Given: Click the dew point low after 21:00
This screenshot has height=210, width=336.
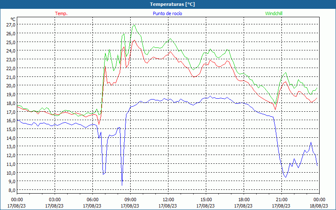Looking at the screenshot, I should [286, 177].
